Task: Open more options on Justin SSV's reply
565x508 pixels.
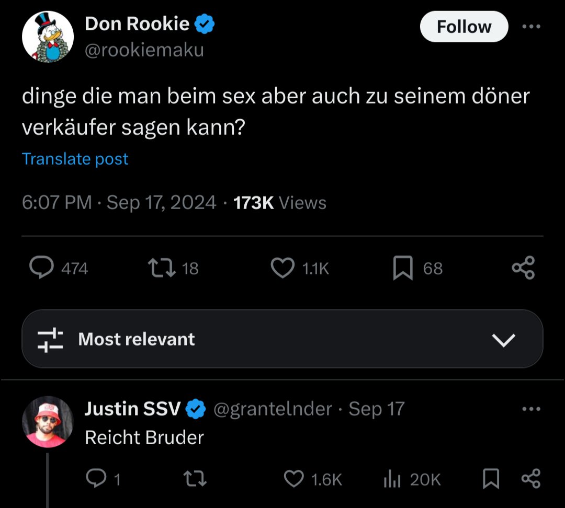Action: [x=532, y=409]
